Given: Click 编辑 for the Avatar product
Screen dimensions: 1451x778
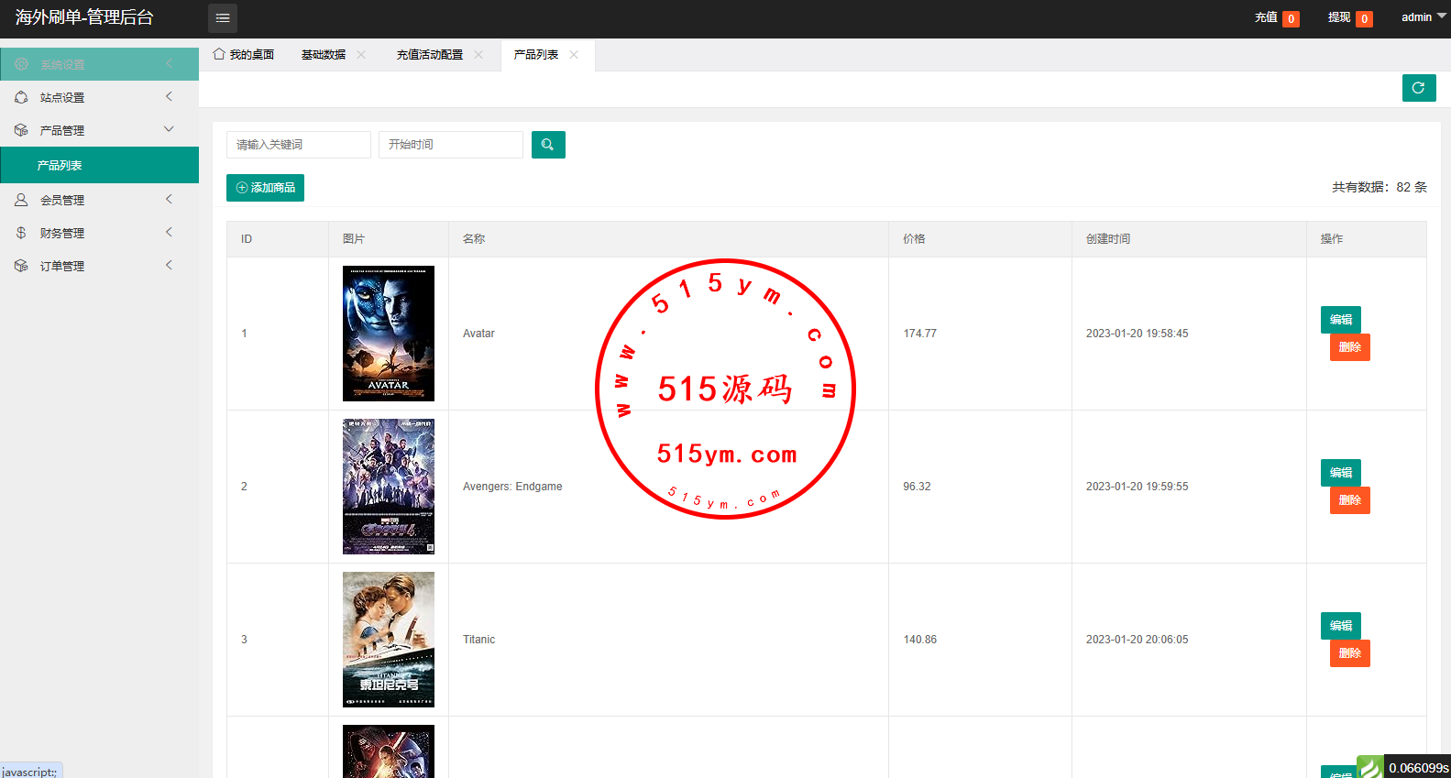Looking at the screenshot, I should (x=1341, y=320).
